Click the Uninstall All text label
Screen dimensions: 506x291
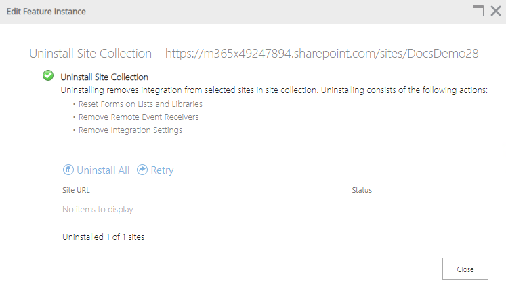coord(103,170)
